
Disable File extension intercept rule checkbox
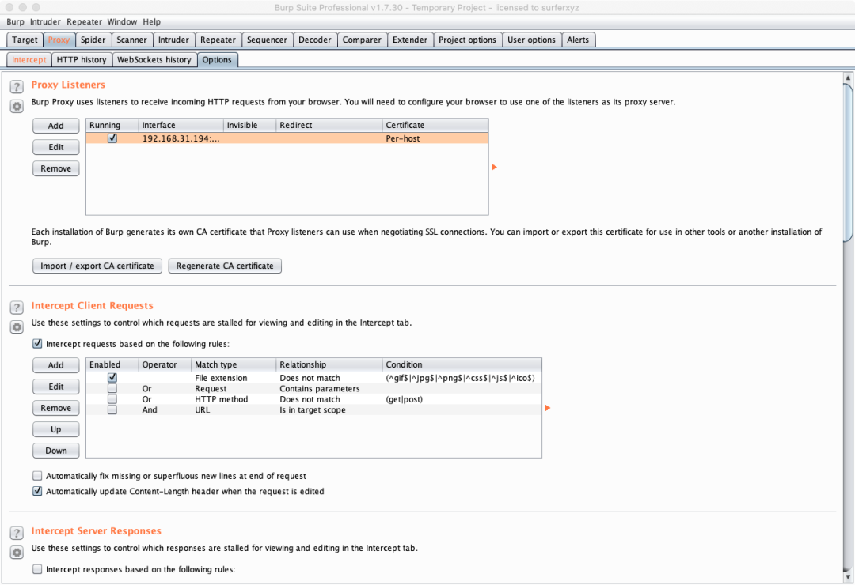pyautogui.click(x=112, y=378)
